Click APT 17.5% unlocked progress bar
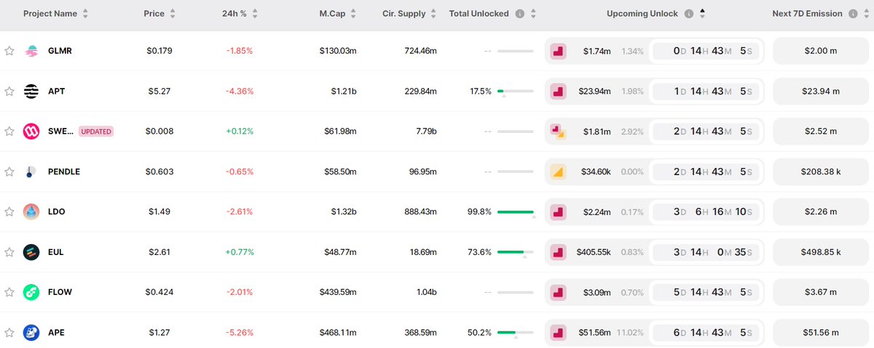Screen dimensions: 874x348 516,92
